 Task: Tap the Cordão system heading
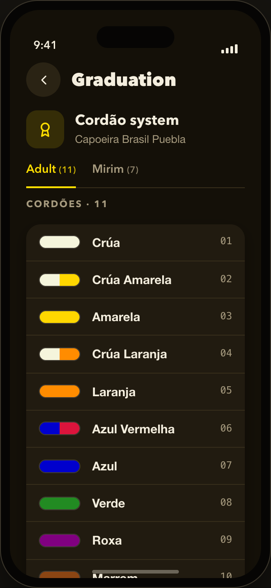tap(127, 120)
